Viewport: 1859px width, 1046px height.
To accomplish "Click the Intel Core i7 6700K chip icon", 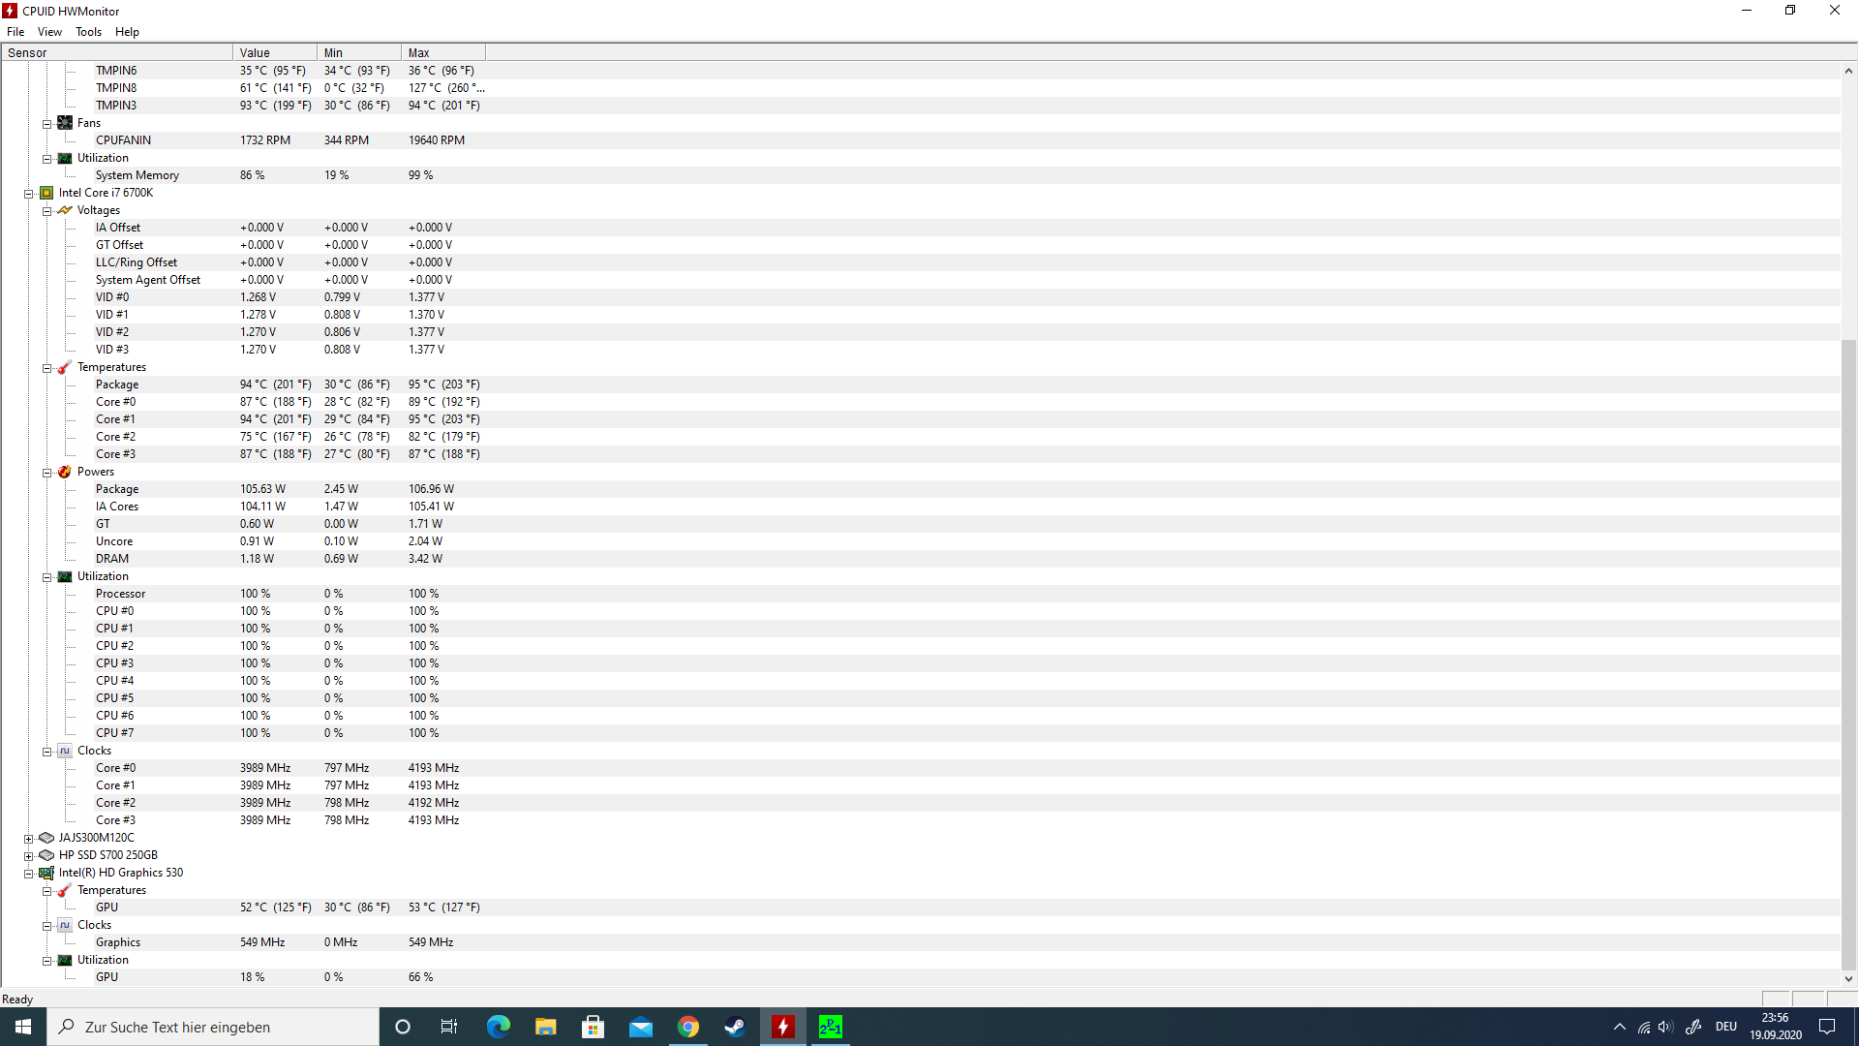I will coord(46,193).
